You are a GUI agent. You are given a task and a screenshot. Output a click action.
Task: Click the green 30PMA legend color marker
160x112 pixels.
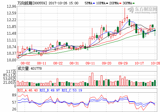click(134, 3)
